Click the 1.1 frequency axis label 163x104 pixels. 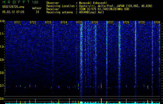point(2,34)
